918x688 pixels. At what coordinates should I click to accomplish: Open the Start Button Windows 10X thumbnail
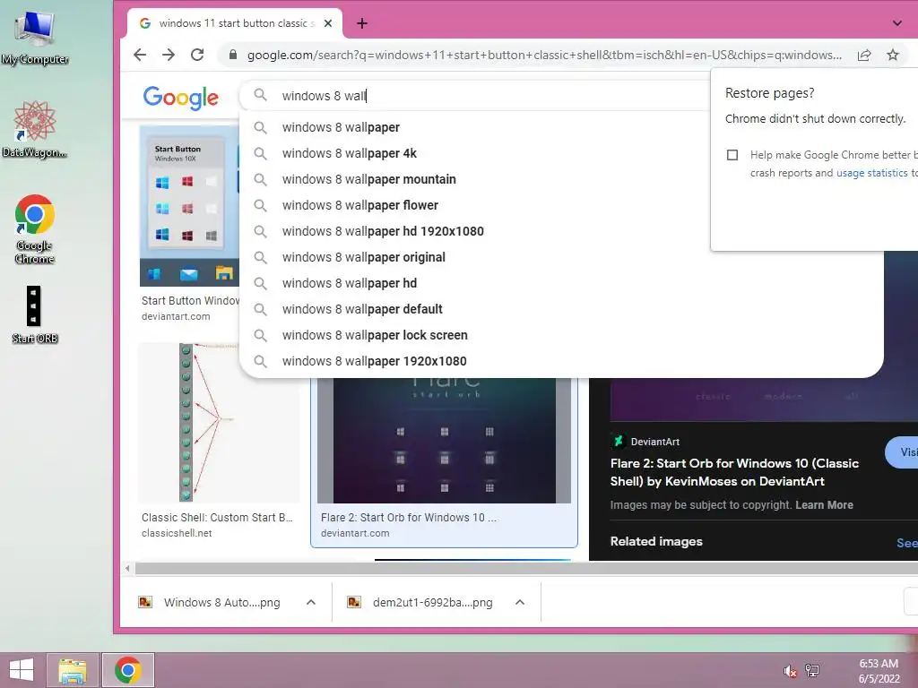click(x=189, y=206)
